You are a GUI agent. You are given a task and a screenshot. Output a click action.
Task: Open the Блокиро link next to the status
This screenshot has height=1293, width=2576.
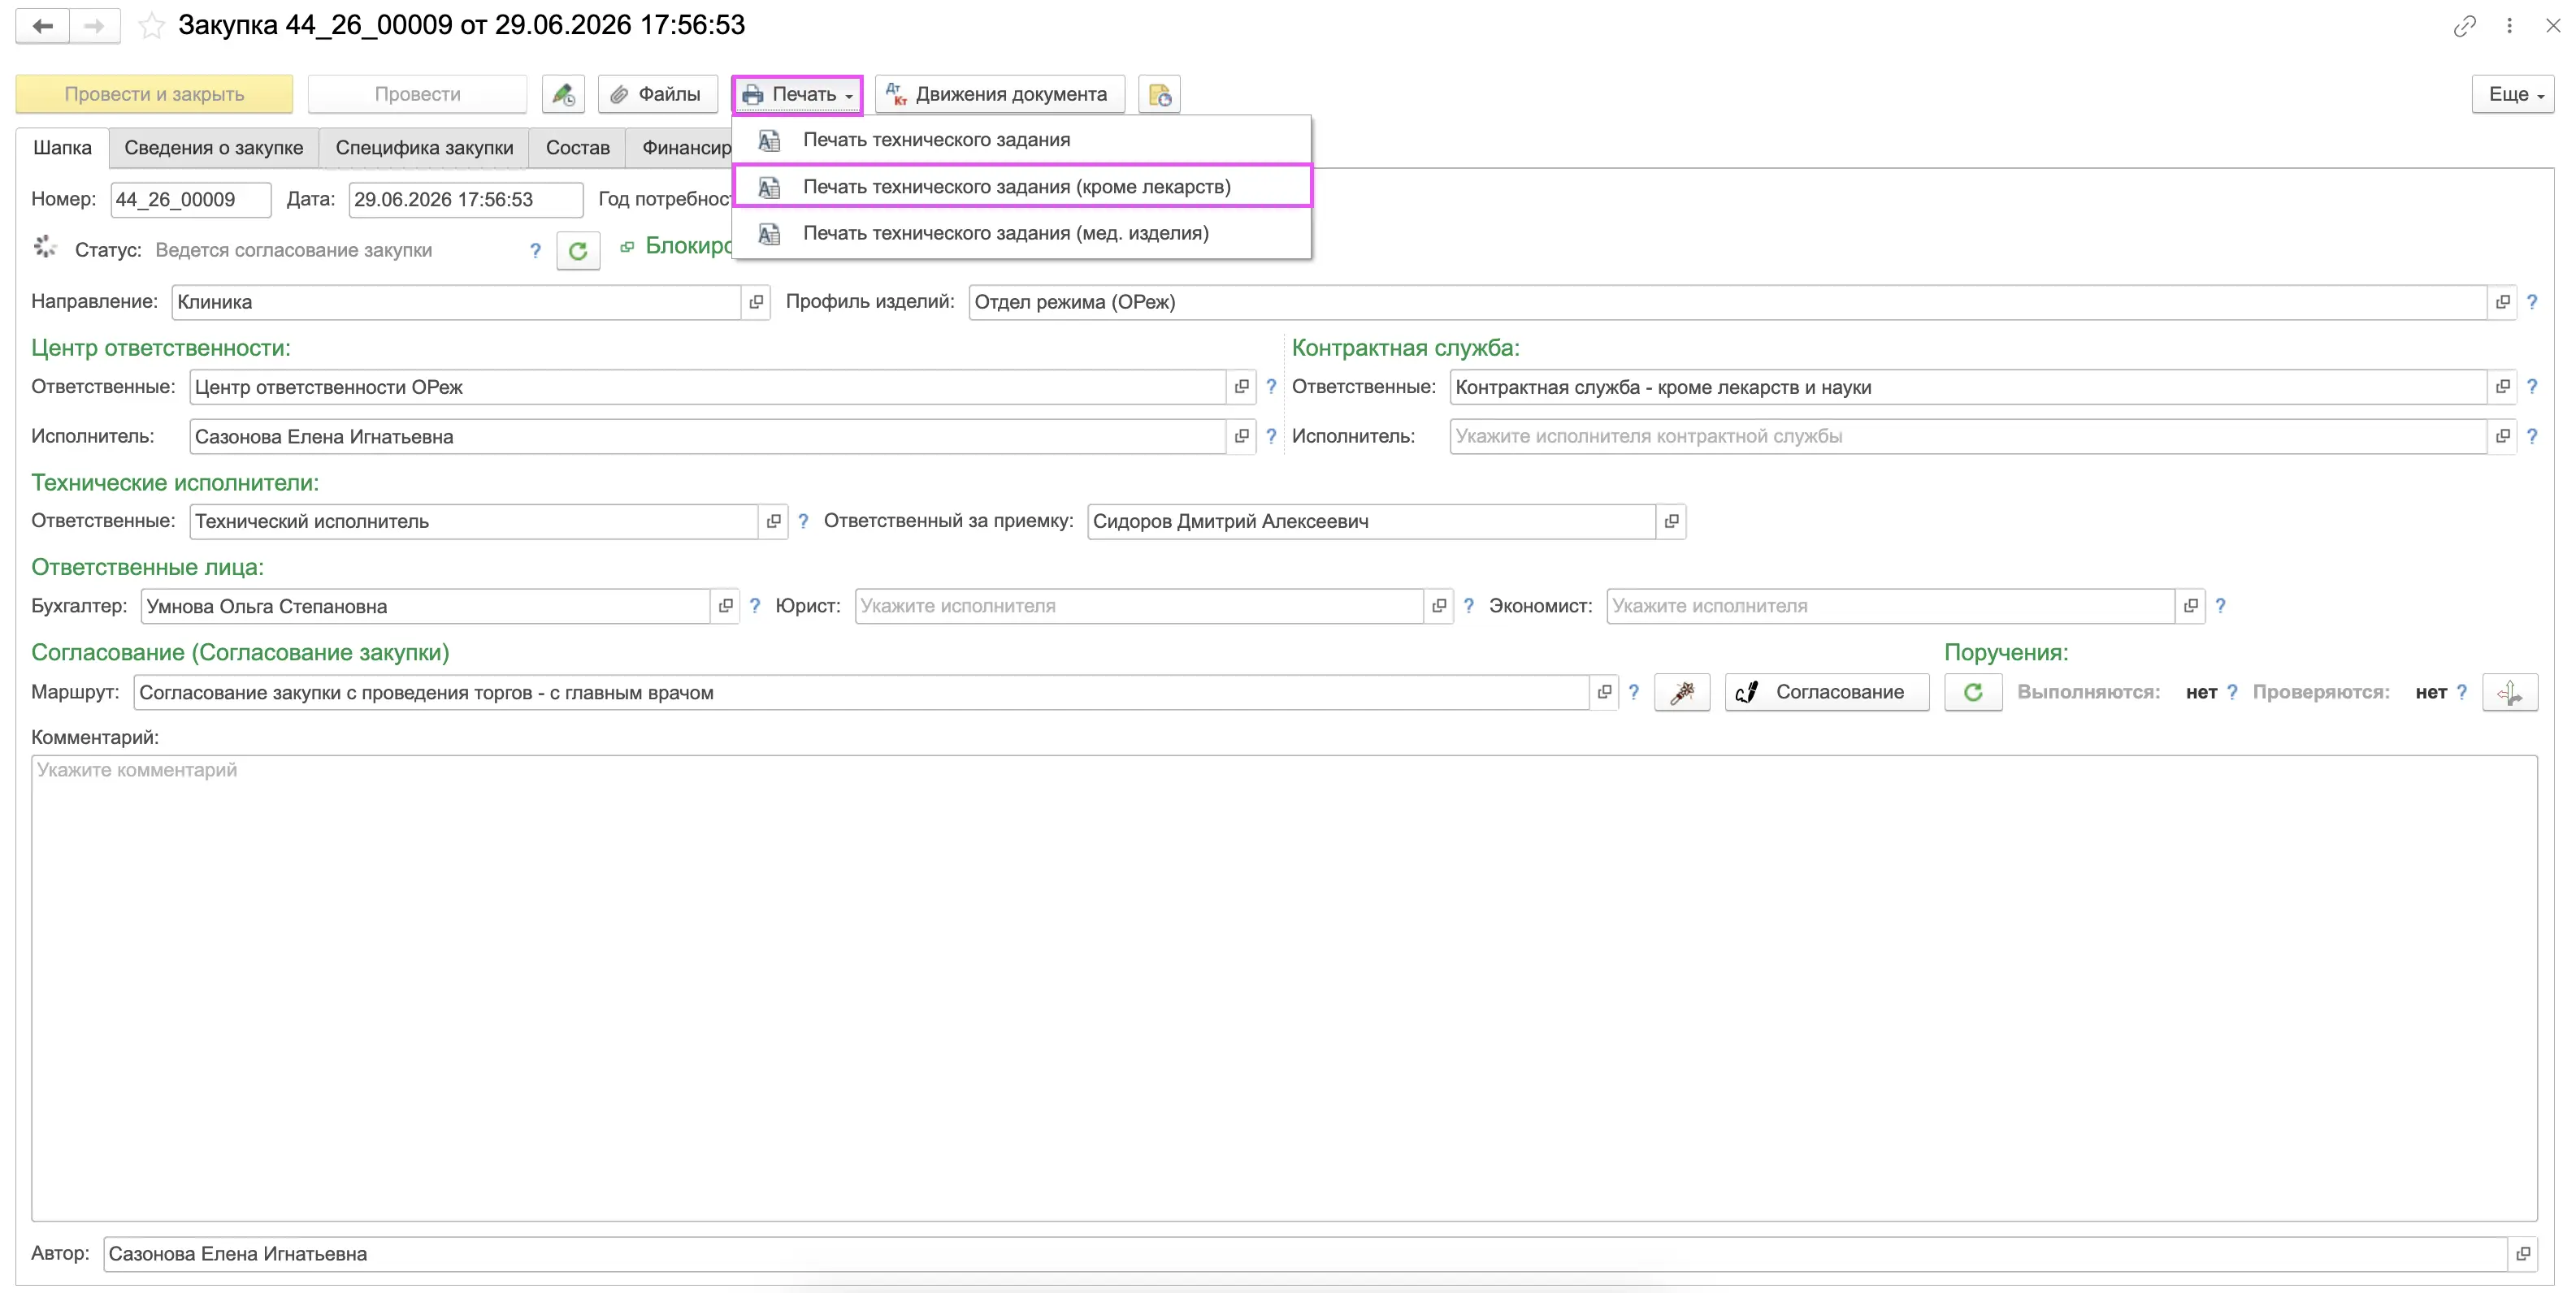(688, 246)
